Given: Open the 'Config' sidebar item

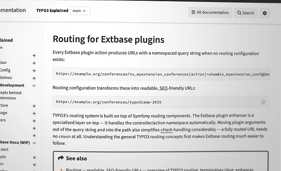Looking at the screenshot, I should pyautogui.click(x=5, y=70).
